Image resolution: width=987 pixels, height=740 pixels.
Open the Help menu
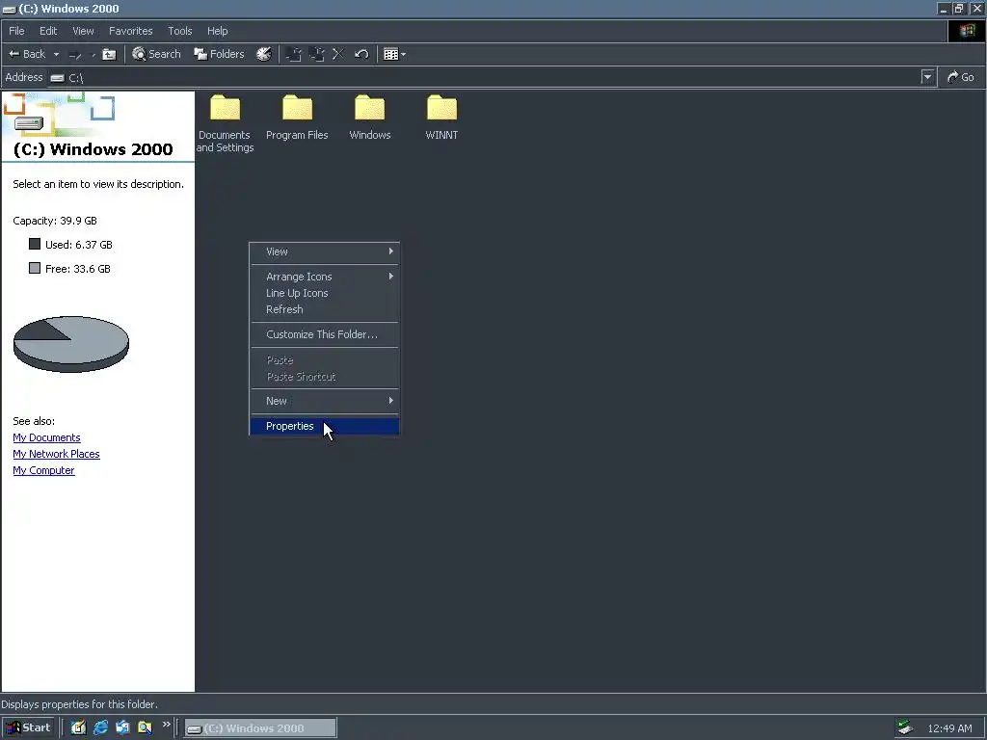point(217,31)
